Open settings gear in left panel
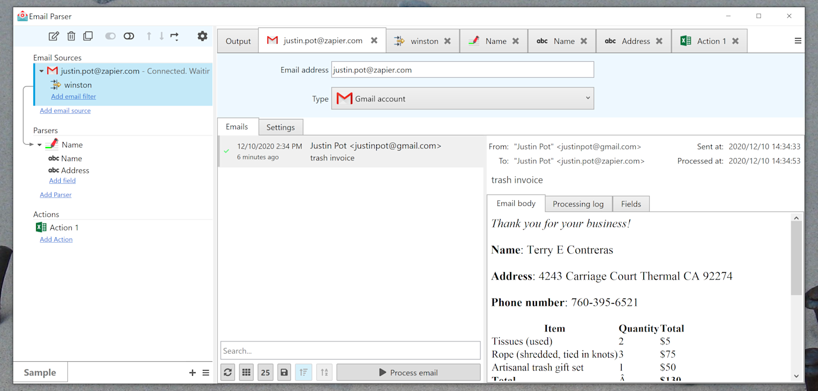818x391 pixels. tap(202, 36)
